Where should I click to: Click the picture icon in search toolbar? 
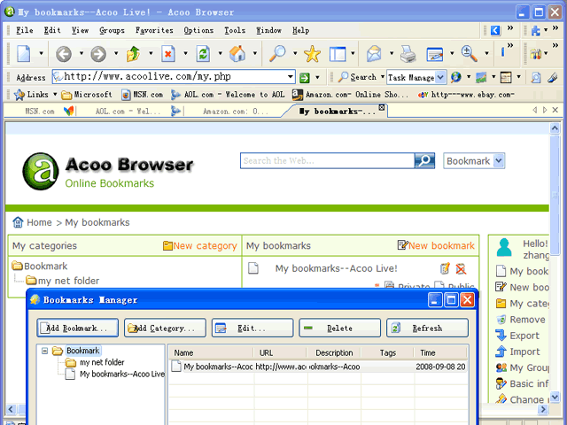pos(481,77)
